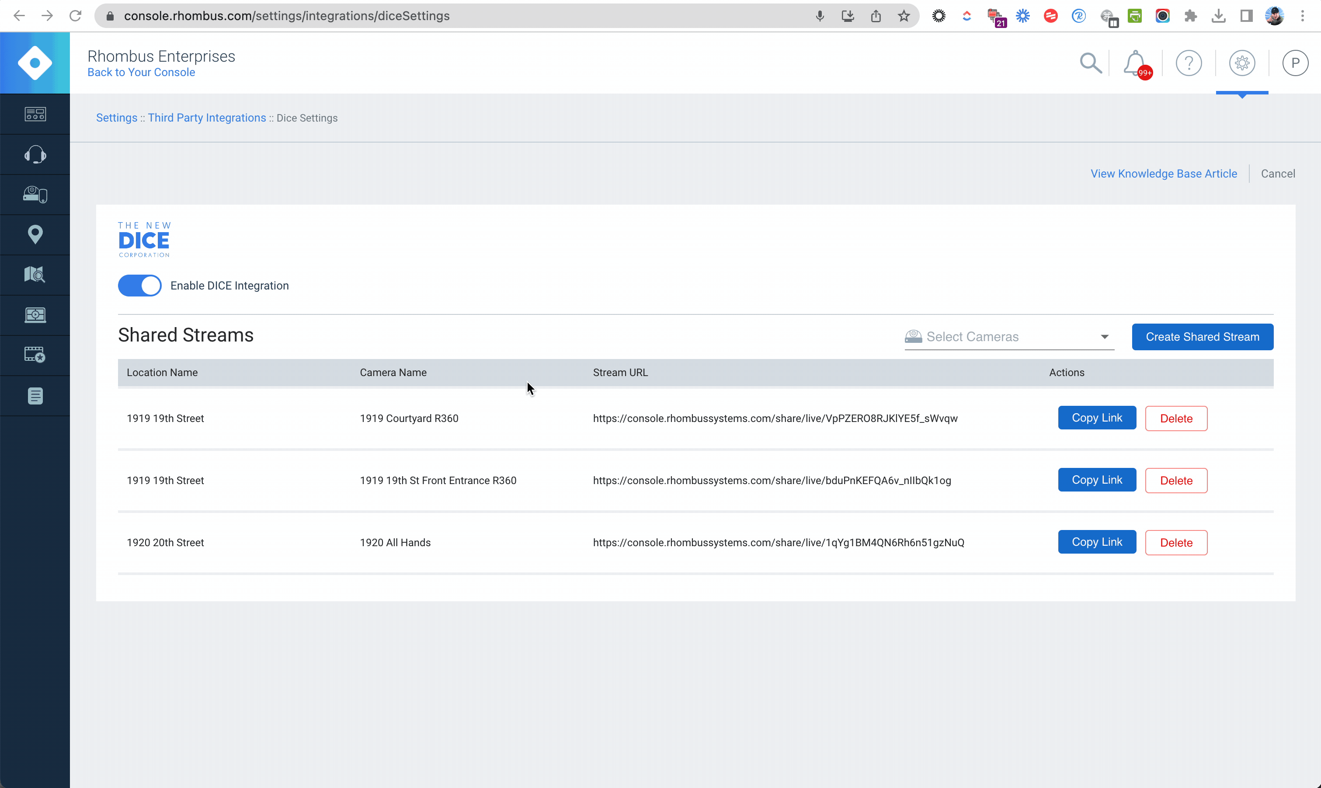Go to Settings breadcrumb
Image resolution: width=1321 pixels, height=788 pixels.
117,118
